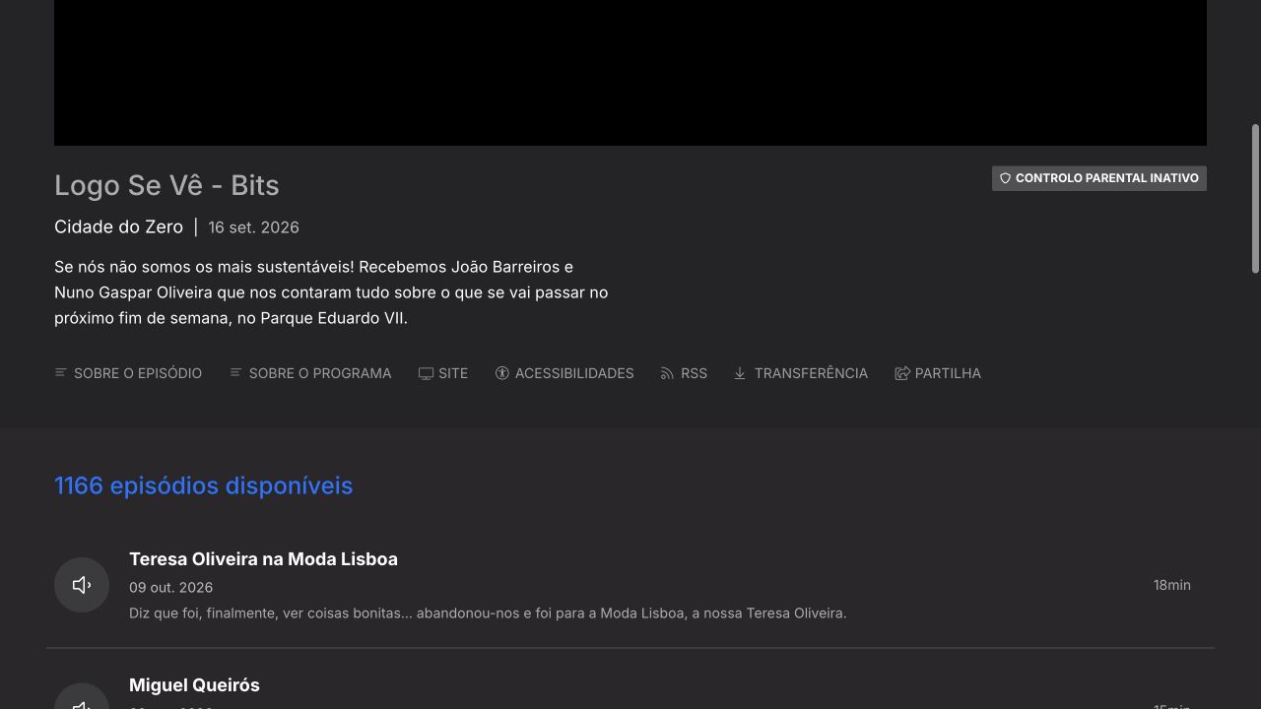
Task: Select the Partilha share option
Action: point(938,373)
